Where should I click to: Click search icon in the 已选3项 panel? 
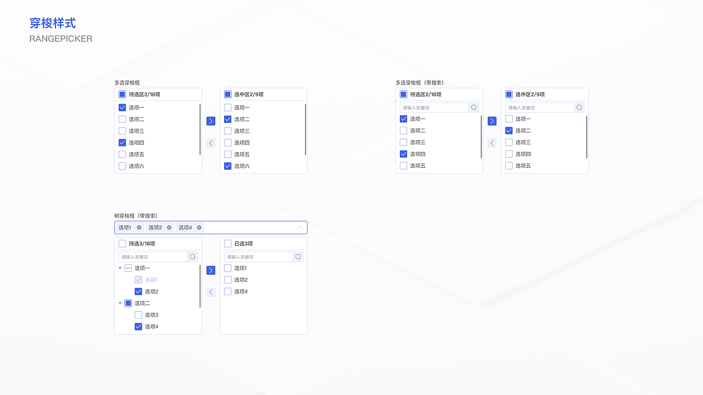pyautogui.click(x=298, y=257)
